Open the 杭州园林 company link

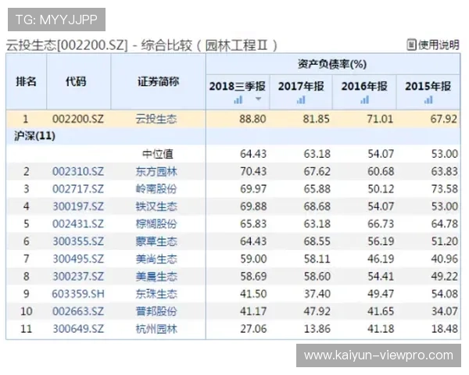[x=156, y=329]
